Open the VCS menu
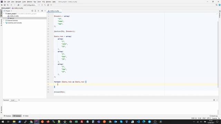The height and width of the screenshot is (124, 221). click(44, 2)
